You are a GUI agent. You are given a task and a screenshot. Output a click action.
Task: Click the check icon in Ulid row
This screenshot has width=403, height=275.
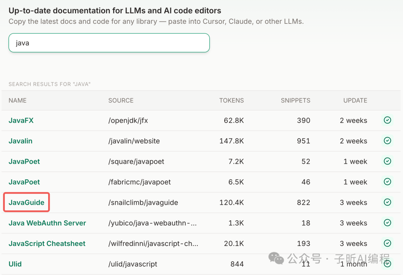click(x=387, y=263)
